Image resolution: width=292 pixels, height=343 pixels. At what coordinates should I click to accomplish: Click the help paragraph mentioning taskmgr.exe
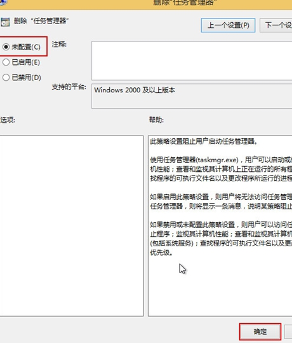click(x=221, y=169)
